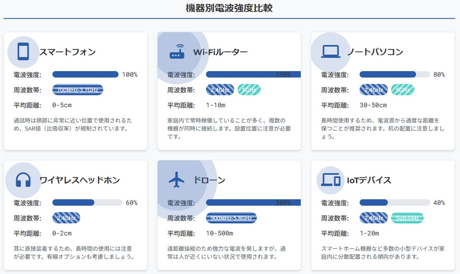Click the 40% value on IoTデバイス card

pyautogui.click(x=439, y=203)
